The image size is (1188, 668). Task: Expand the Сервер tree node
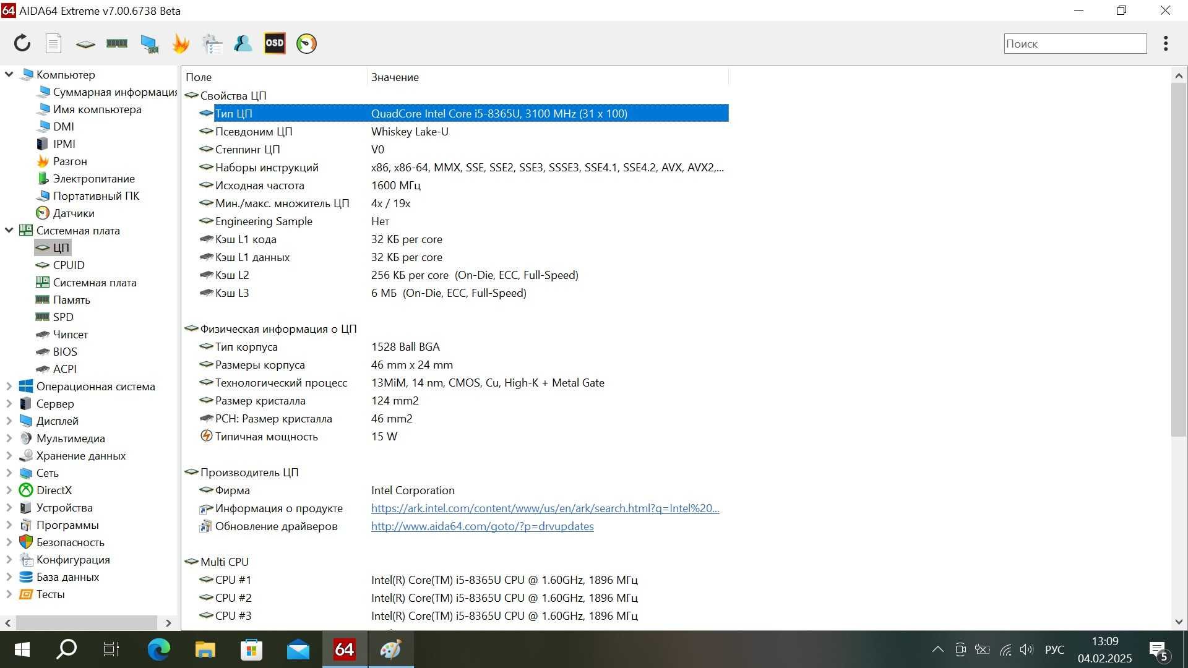click(9, 403)
